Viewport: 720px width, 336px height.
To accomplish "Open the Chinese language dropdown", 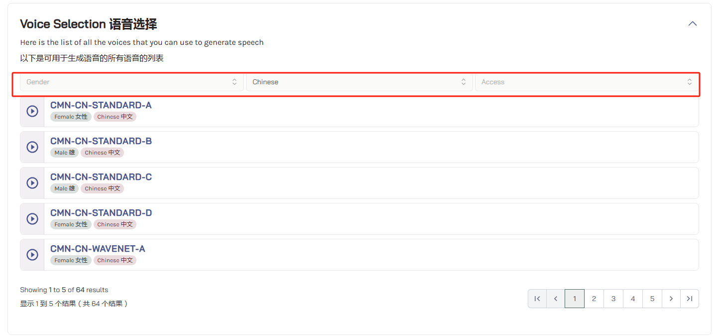I will point(359,82).
